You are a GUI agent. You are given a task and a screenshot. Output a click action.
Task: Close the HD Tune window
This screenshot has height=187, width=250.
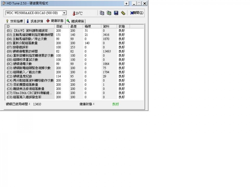[144, 3]
